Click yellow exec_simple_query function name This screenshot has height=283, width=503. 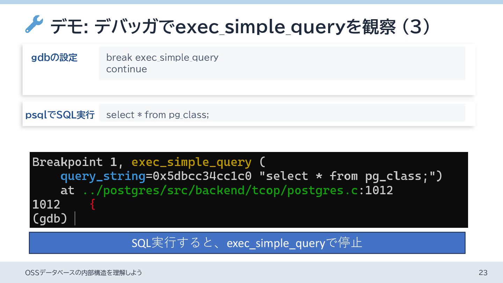coord(191,162)
